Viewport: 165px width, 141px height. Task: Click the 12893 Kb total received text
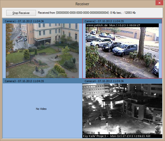(x=130, y=13)
